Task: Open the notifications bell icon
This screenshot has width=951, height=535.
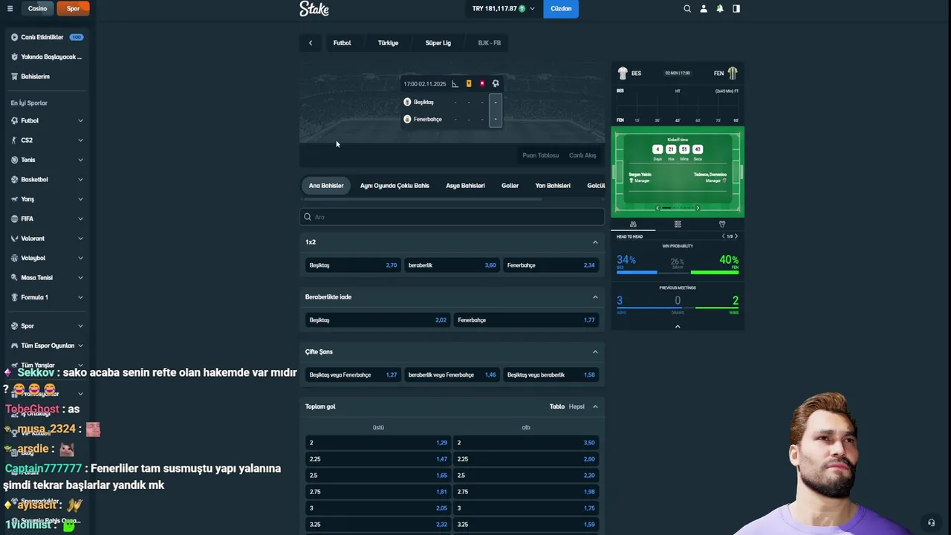Action: click(720, 9)
